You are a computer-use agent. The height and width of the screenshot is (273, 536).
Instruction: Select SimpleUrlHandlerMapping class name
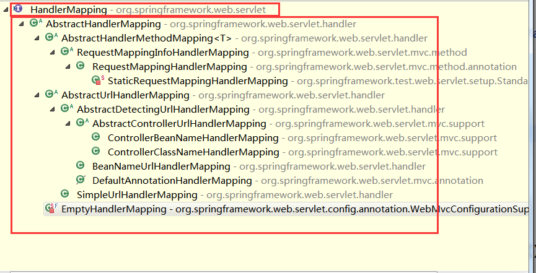[x=137, y=195]
